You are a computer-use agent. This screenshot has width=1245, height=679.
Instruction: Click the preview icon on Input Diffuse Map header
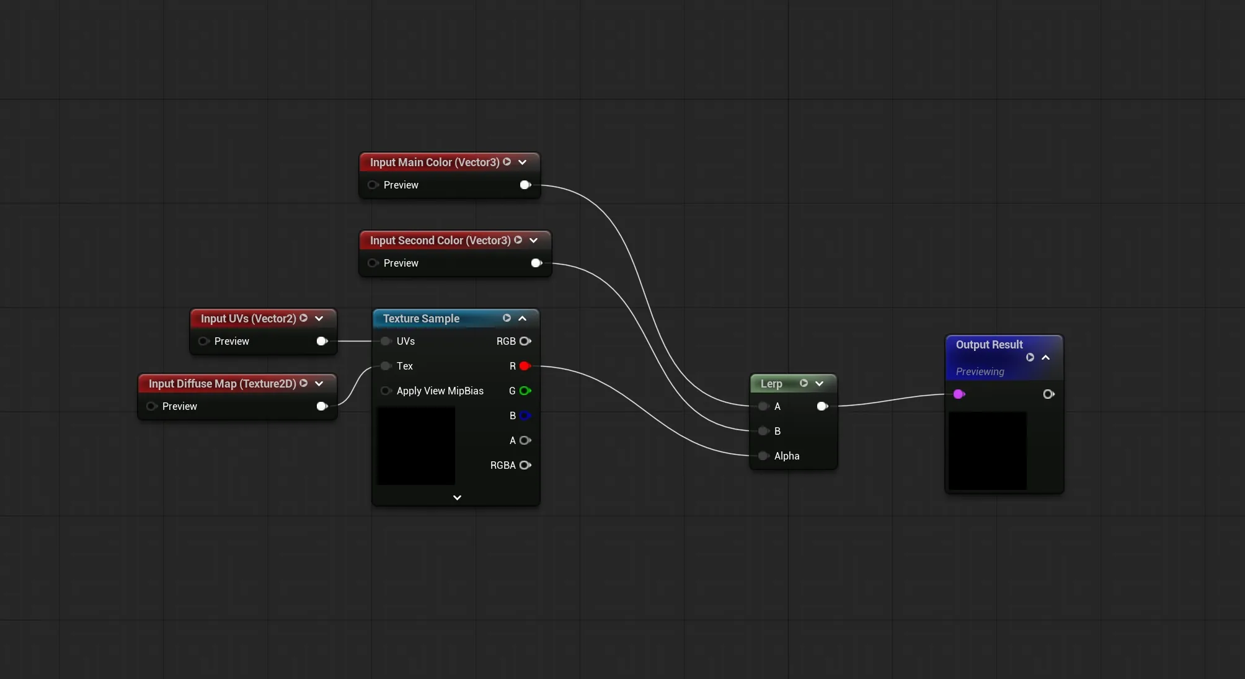coord(303,383)
